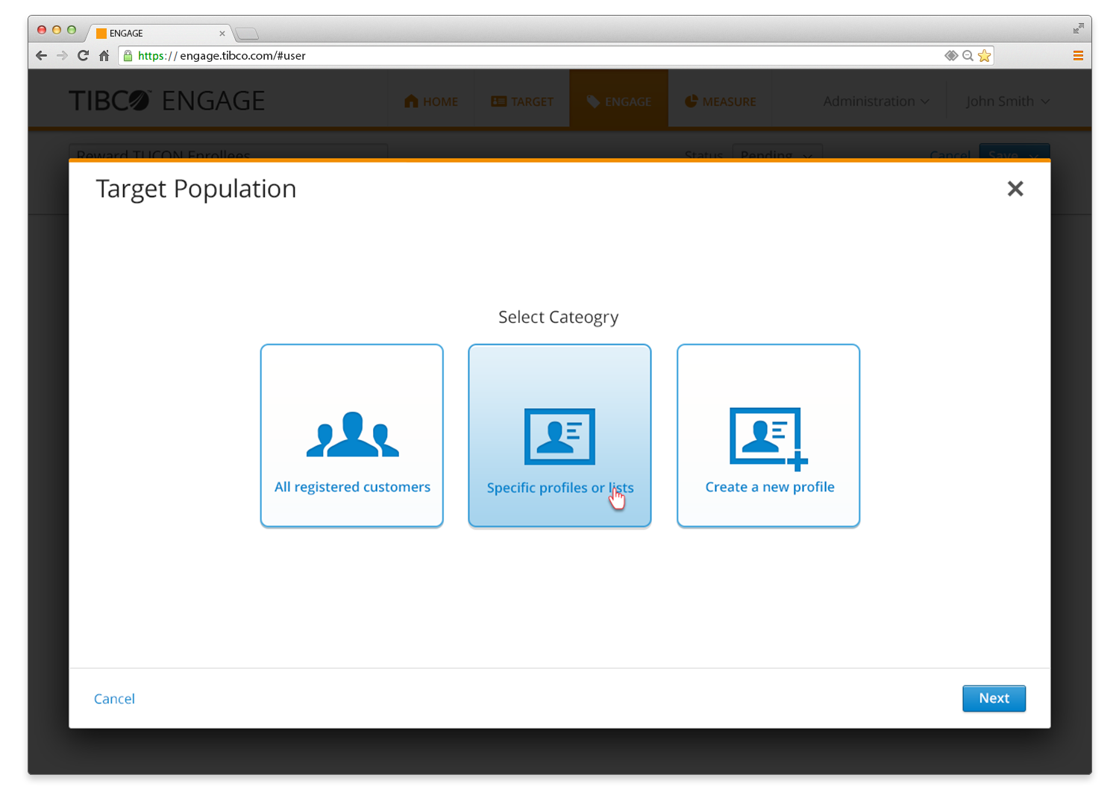Open the browser hamburger menu
1119x798 pixels.
pyautogui.click(x=1078, y=55)
